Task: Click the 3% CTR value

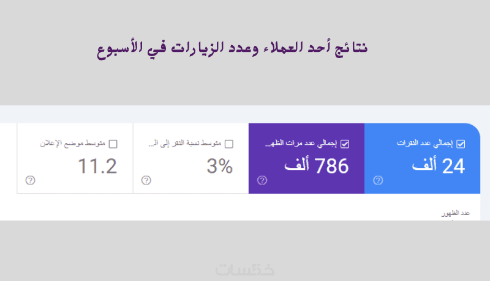Action: [220, 166]
